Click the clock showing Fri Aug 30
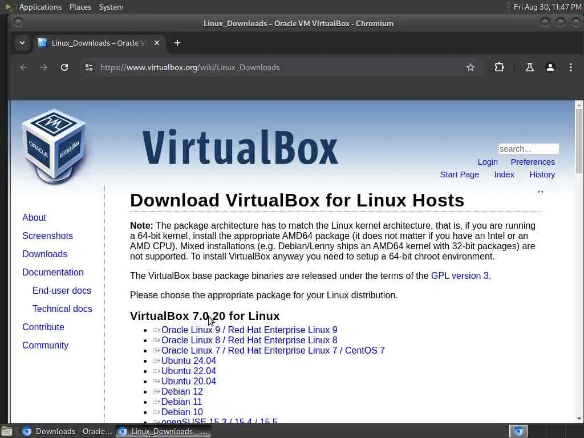This screenshot has height=438, width=584. tap(547, 7)
